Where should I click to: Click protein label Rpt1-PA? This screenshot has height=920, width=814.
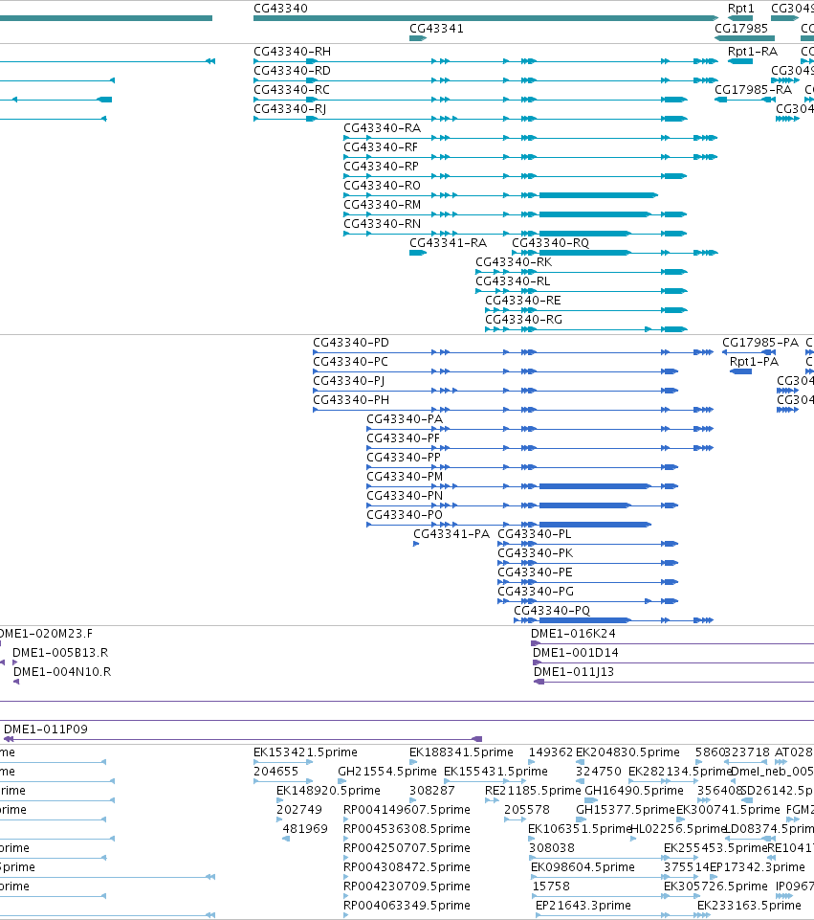coord(754,362)
